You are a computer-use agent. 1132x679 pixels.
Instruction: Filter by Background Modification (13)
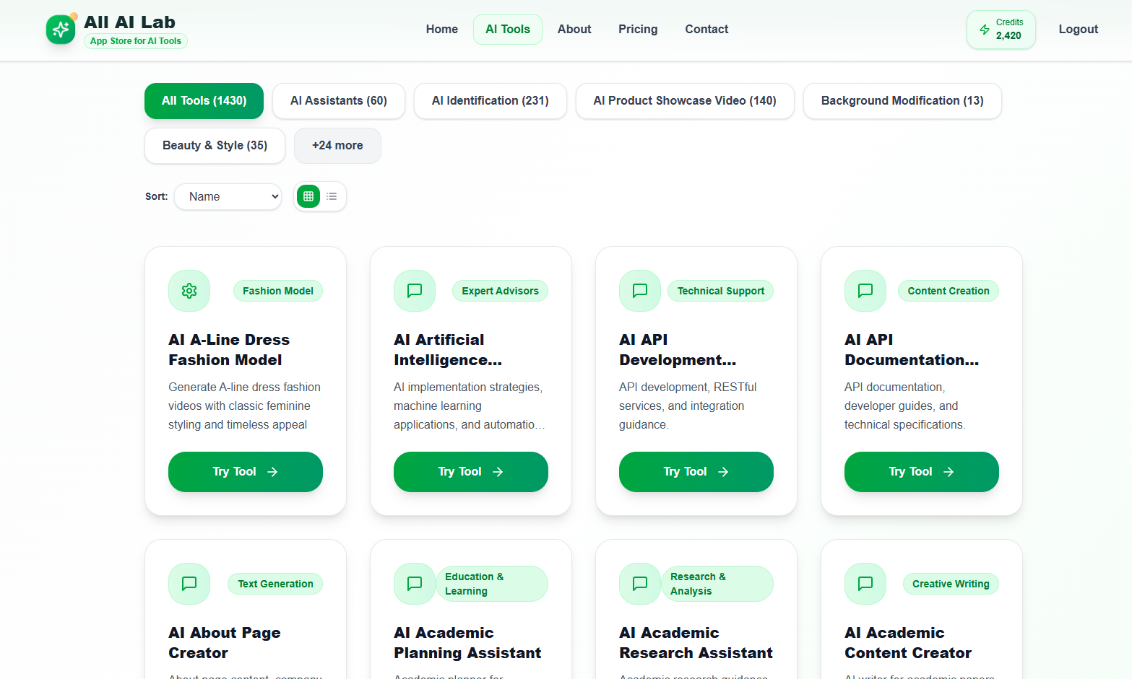(x=902, y=101)
